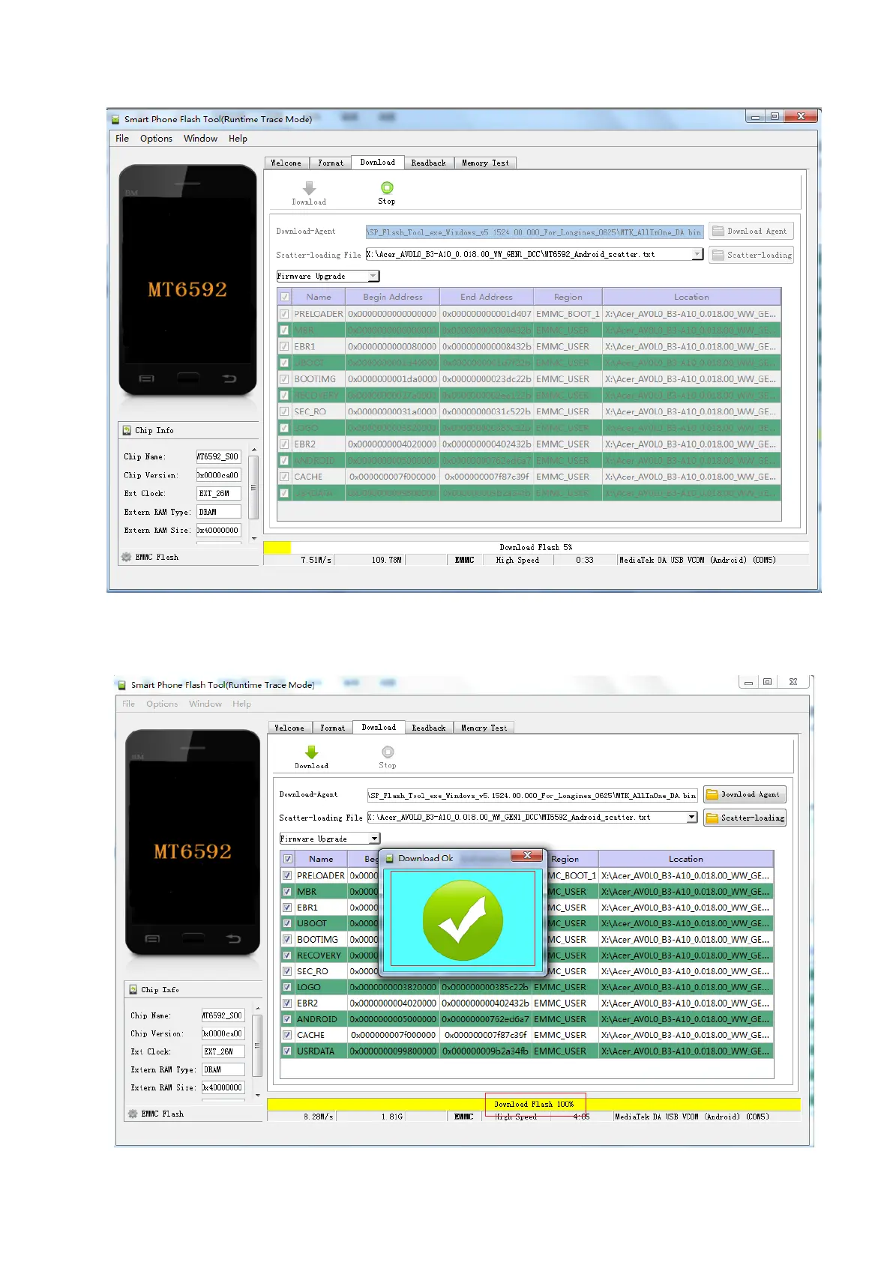This screenshot has width=893, height=1262.
Task: Click Download Agent button in 100% progress window
Action: 745,794
